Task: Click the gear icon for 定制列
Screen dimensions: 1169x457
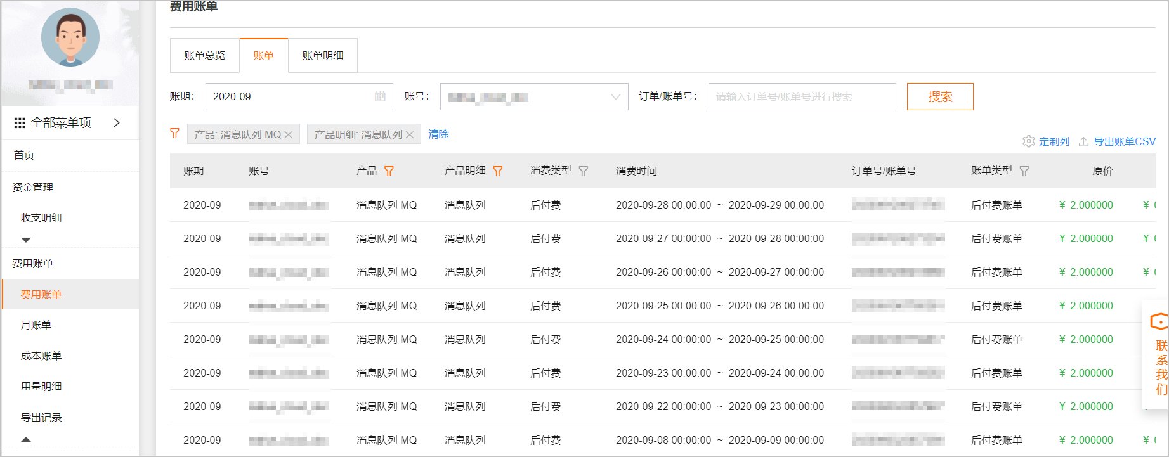Action: [x=1029, y=141]
